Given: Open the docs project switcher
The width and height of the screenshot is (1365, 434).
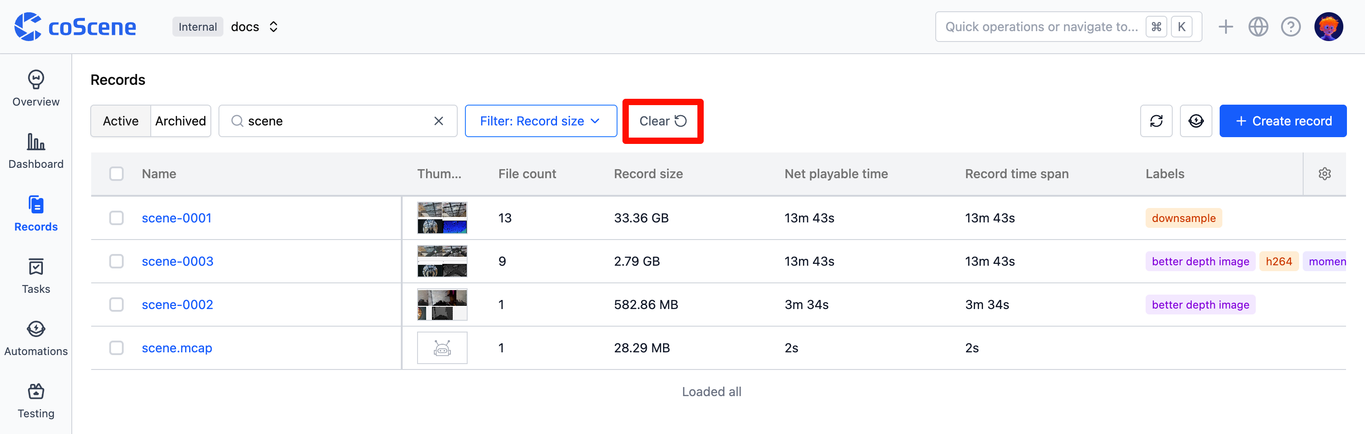Looking at the screenshot, I should (255, 26).
